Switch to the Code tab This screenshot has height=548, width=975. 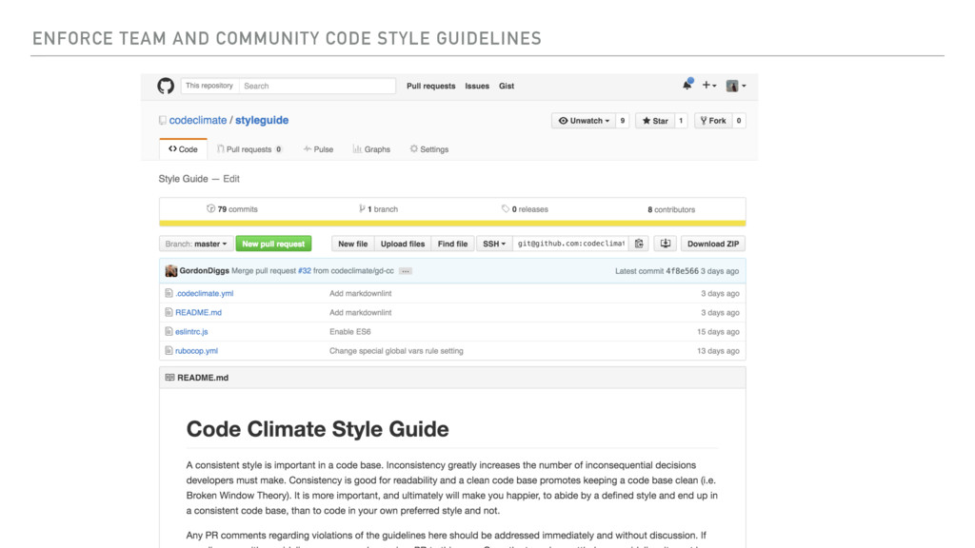coord(183,149)
